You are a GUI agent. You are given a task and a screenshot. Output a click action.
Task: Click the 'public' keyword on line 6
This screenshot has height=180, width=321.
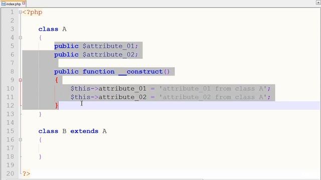click(x=66, y=55)
